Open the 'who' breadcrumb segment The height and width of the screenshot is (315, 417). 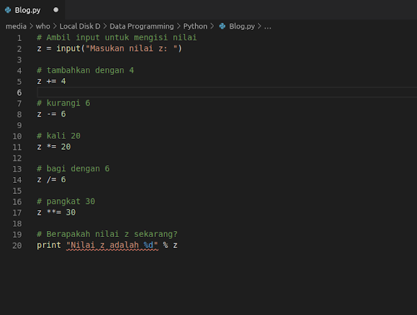click(x=43, y=26)
